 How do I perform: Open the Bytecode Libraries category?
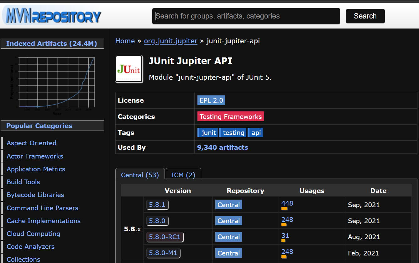(35, 195)
